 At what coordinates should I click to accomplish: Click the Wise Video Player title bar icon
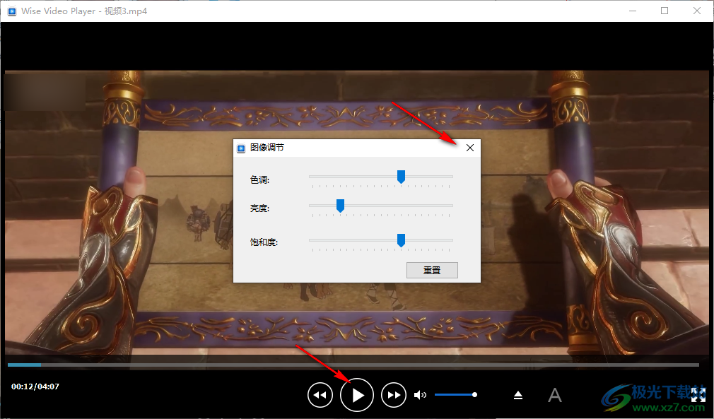click(12, 11)
